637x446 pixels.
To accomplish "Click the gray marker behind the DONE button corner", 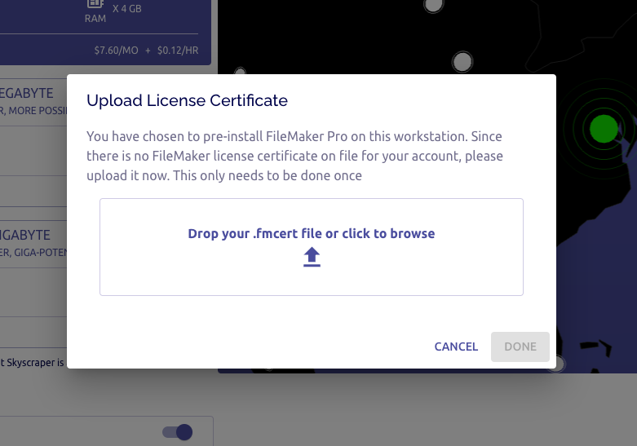I will tap(558, 363).
